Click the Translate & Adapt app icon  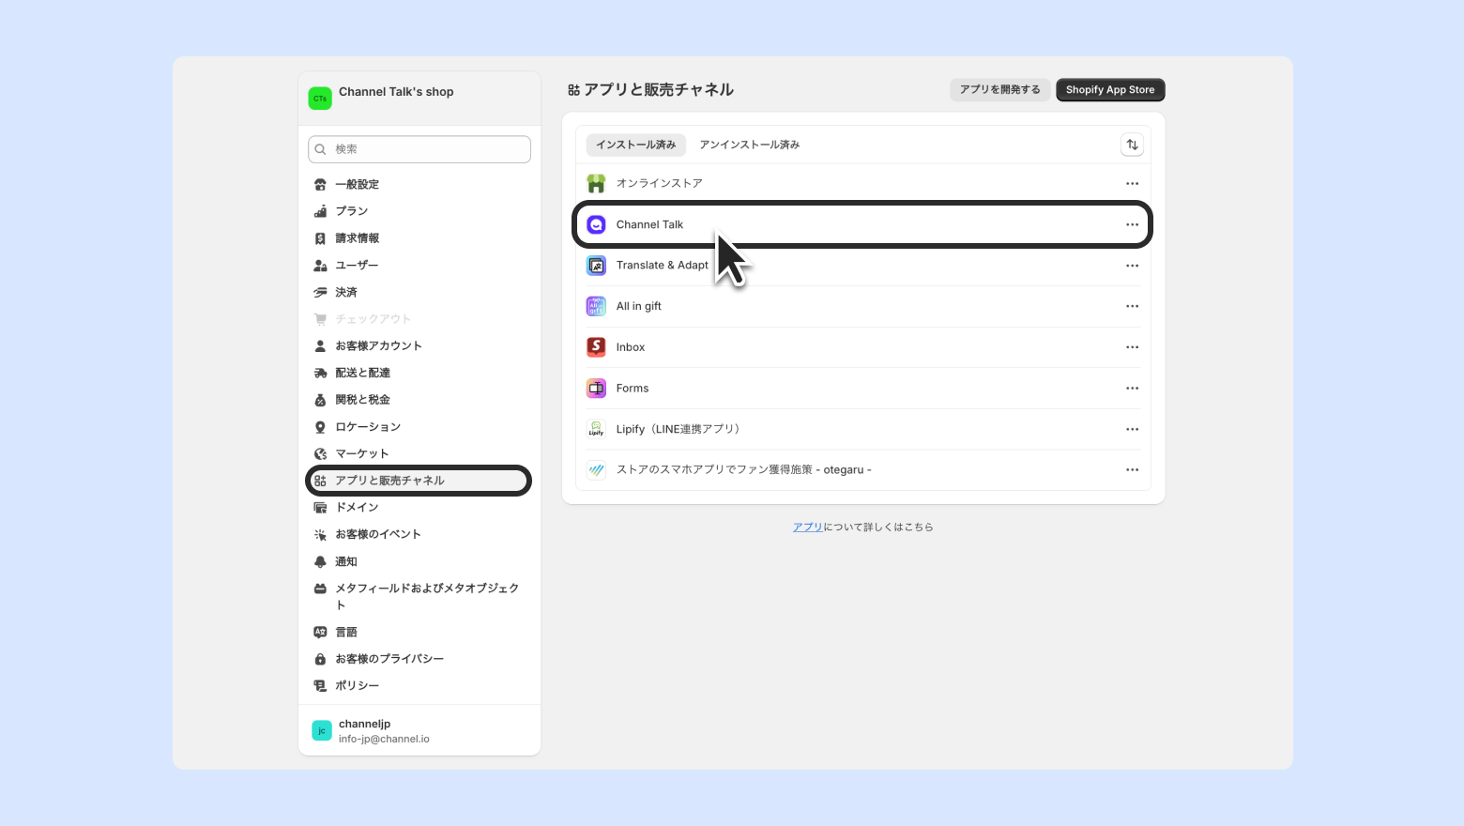(x=596, y=266)
